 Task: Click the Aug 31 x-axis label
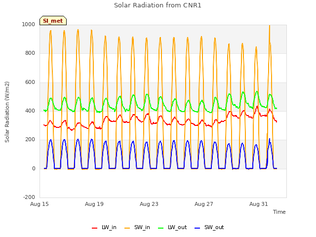pyautogui.click(x=259, y=204)
